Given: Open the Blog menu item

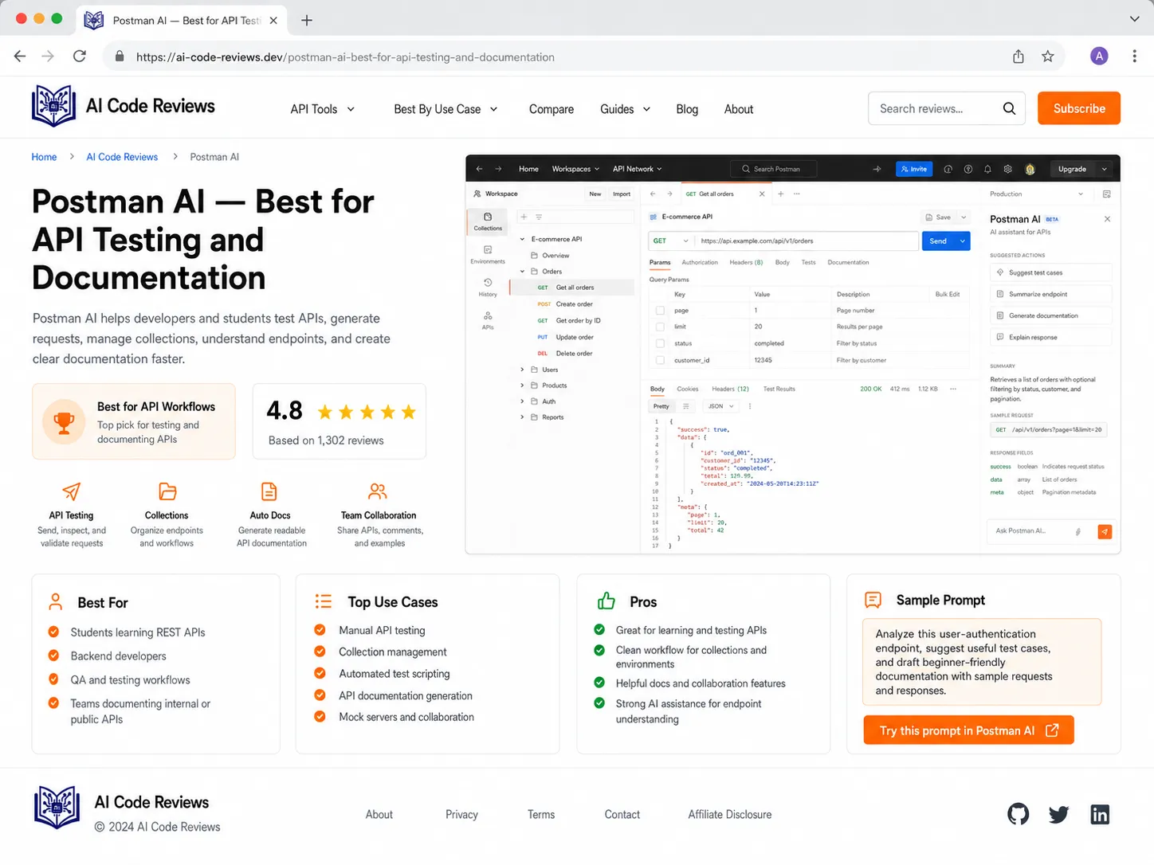Looking at the screenshot, I should (x=687, y=109).
